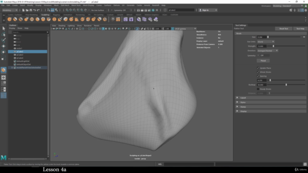Expand modelPanel4ViewSelectedSet in Outliner

(x=12, y=67)
